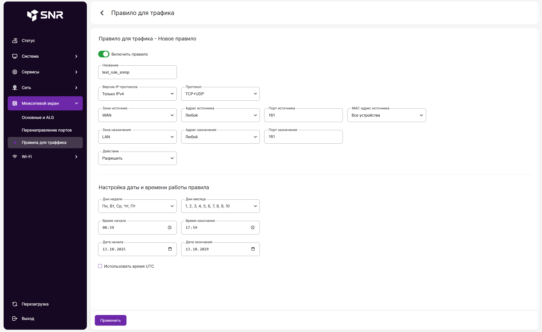Open clock picker for Время окончания
The height and width of the screenshot is (332, 542).
253,228
